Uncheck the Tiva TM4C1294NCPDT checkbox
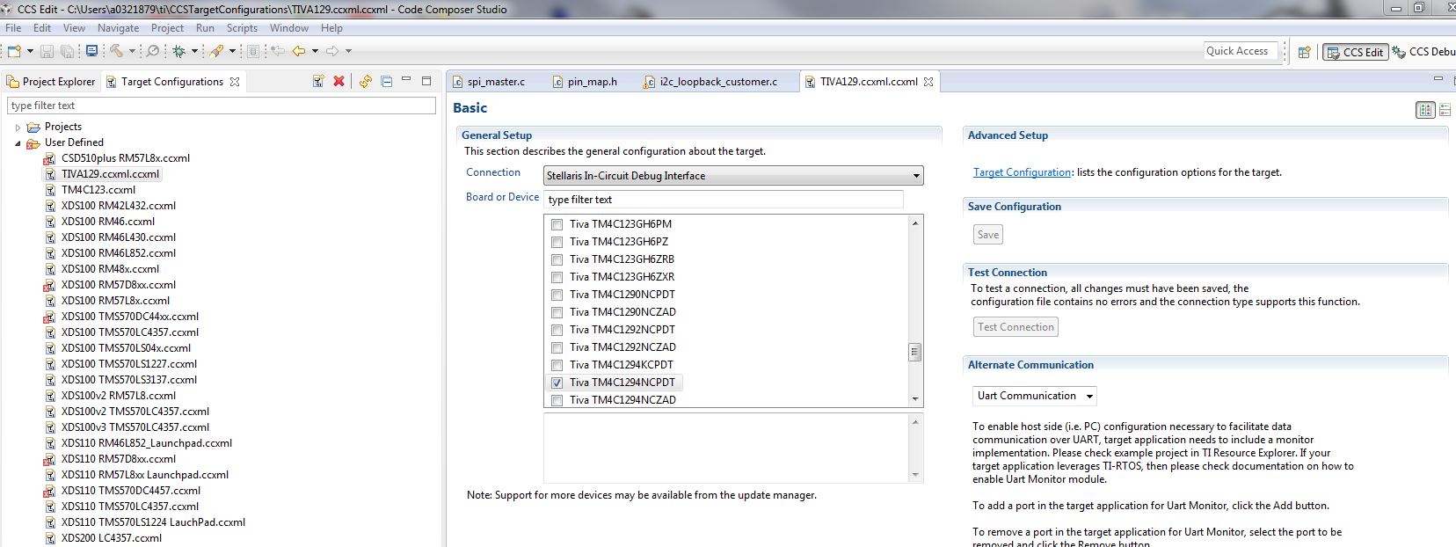This screenshot has width=1456, height=547. tap(557, 383)
